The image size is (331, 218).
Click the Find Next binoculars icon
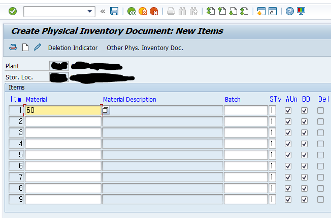(193, 11)
